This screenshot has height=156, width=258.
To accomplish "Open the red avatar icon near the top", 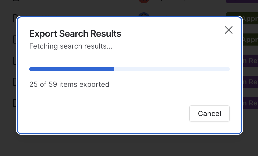I will click(144, 1).
